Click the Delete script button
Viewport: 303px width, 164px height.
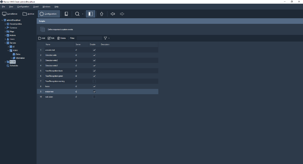61,38
